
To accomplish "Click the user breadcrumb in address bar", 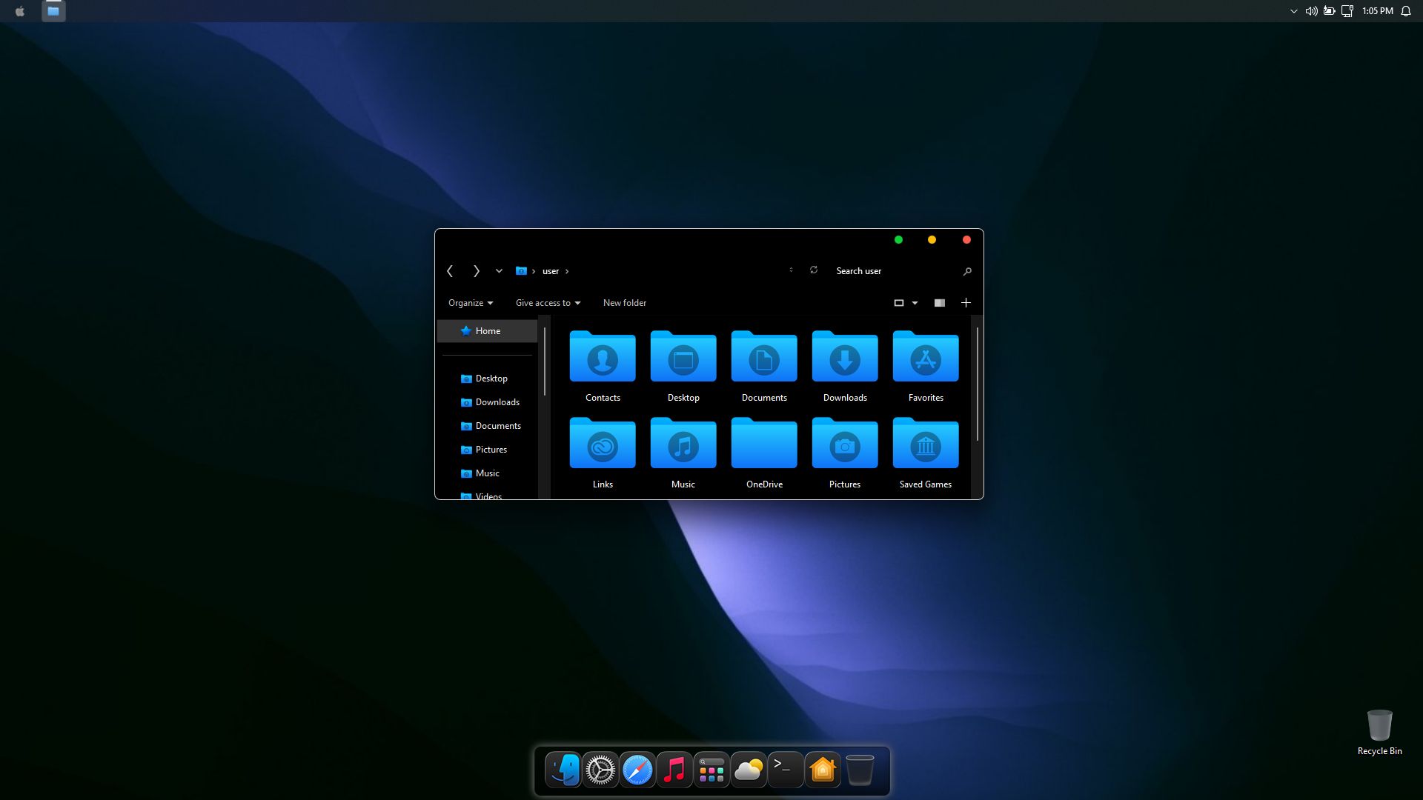I will 550,271.
